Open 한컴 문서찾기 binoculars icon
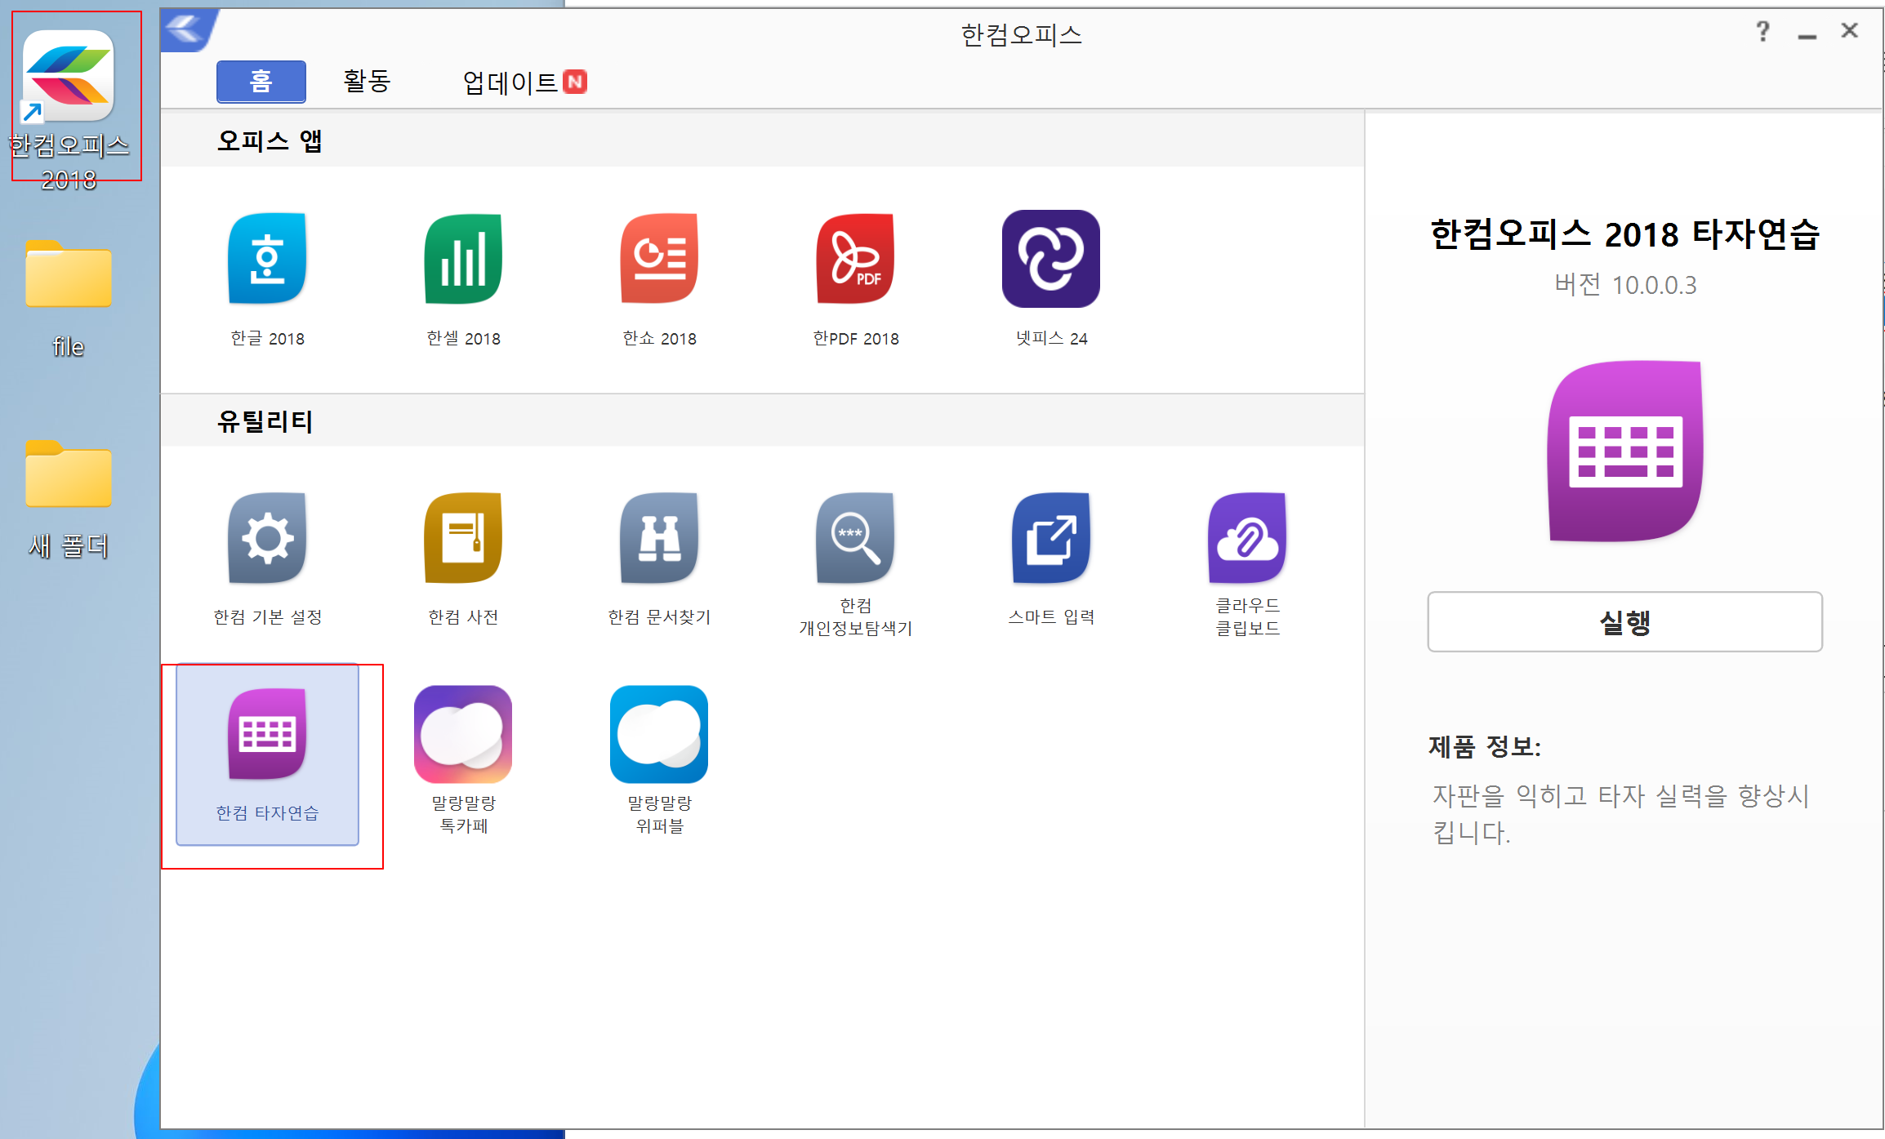This screenshot has width=1885, height=1139. [x=659, y=538]
